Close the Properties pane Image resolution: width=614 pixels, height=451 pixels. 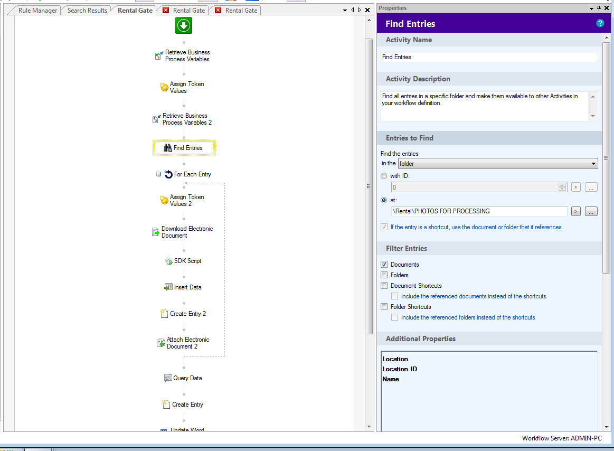(x=607, y=8)
